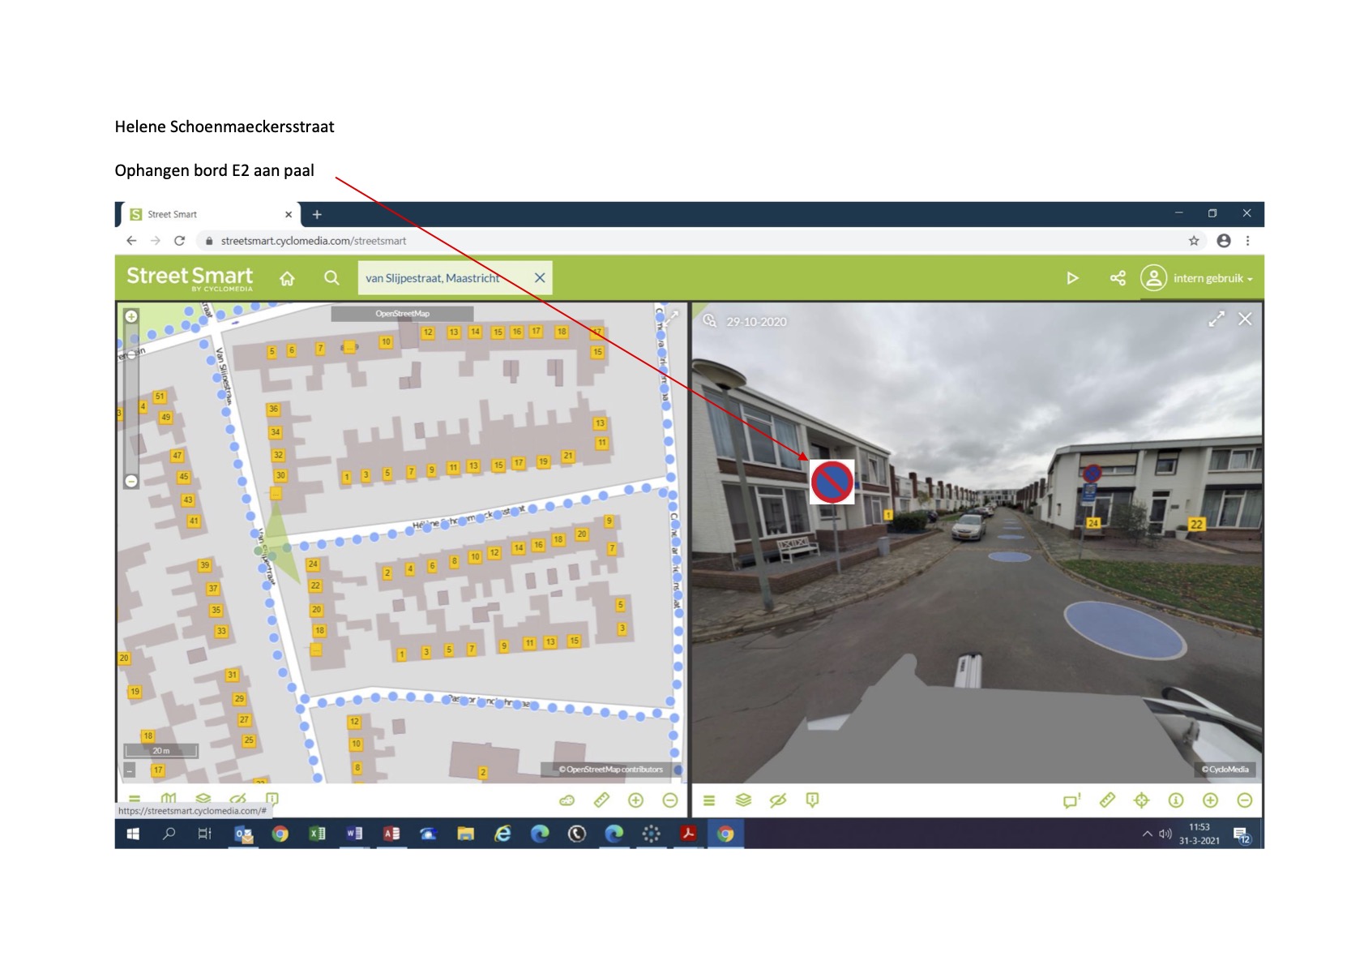Expand the panorama viewer to fullscreen
1364x965 pixels.
pos(1216,320)
